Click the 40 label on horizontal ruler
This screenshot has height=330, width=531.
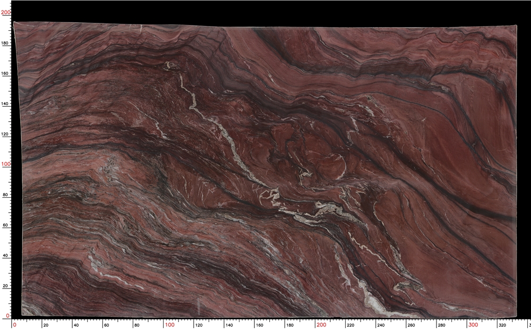tap(76, 325)
